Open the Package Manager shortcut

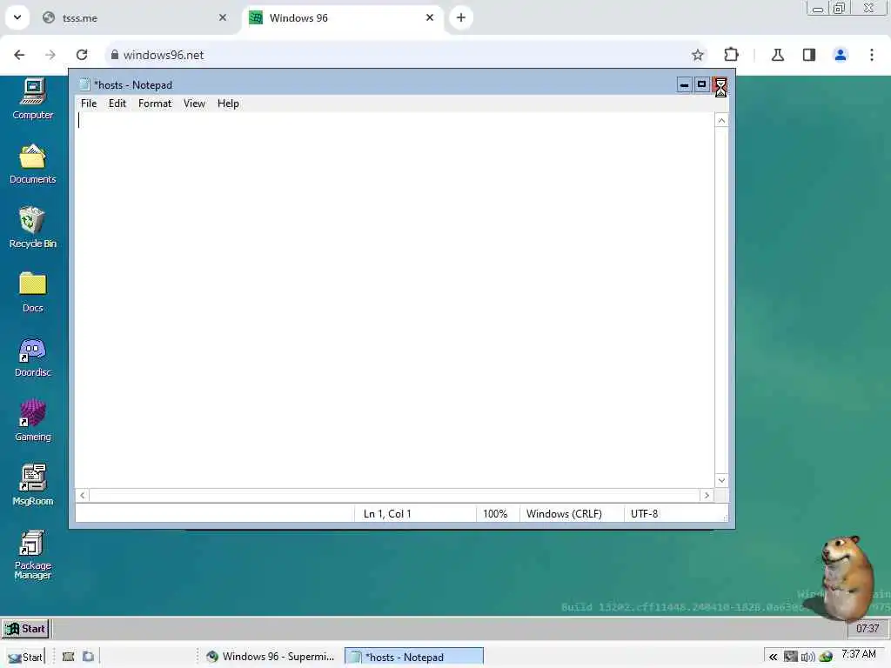click(32, 554)
